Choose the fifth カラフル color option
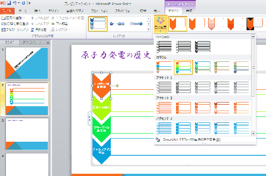Viewport: 266px width, 176px height. pyautogui.click(x=241, y=67)
